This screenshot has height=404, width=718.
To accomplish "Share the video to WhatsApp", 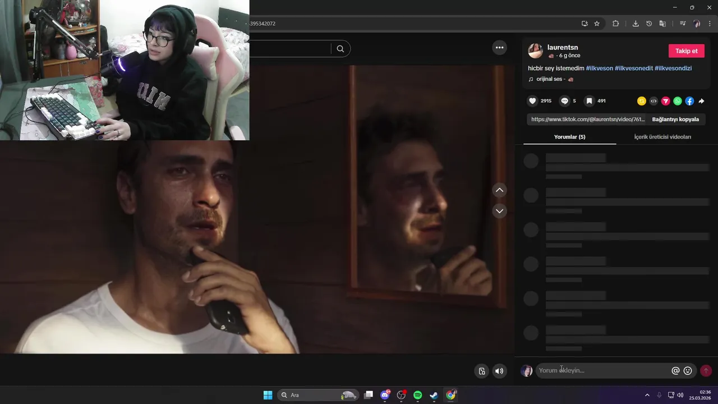I will (x=678, y=101).
